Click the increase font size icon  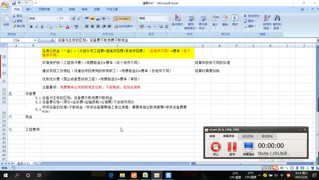point(74,18)
